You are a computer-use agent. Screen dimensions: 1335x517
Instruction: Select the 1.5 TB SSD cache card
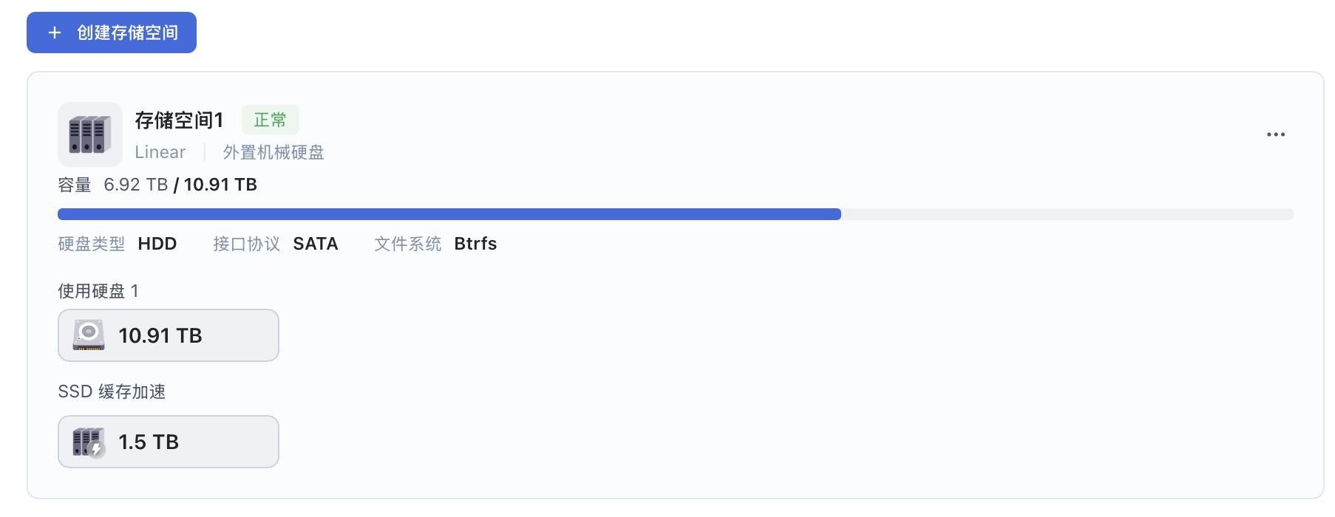[x=169, y=442]
